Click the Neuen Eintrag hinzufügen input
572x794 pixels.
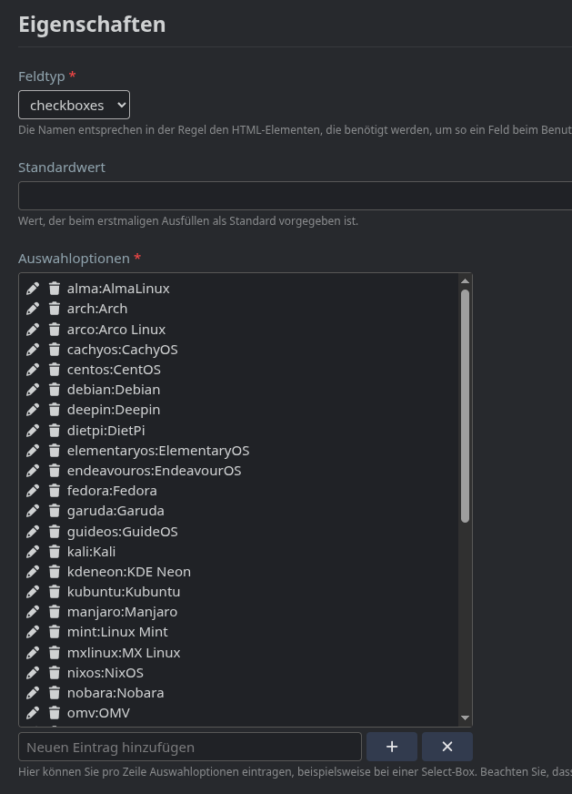pyautogui.click(x=190, y=747)
